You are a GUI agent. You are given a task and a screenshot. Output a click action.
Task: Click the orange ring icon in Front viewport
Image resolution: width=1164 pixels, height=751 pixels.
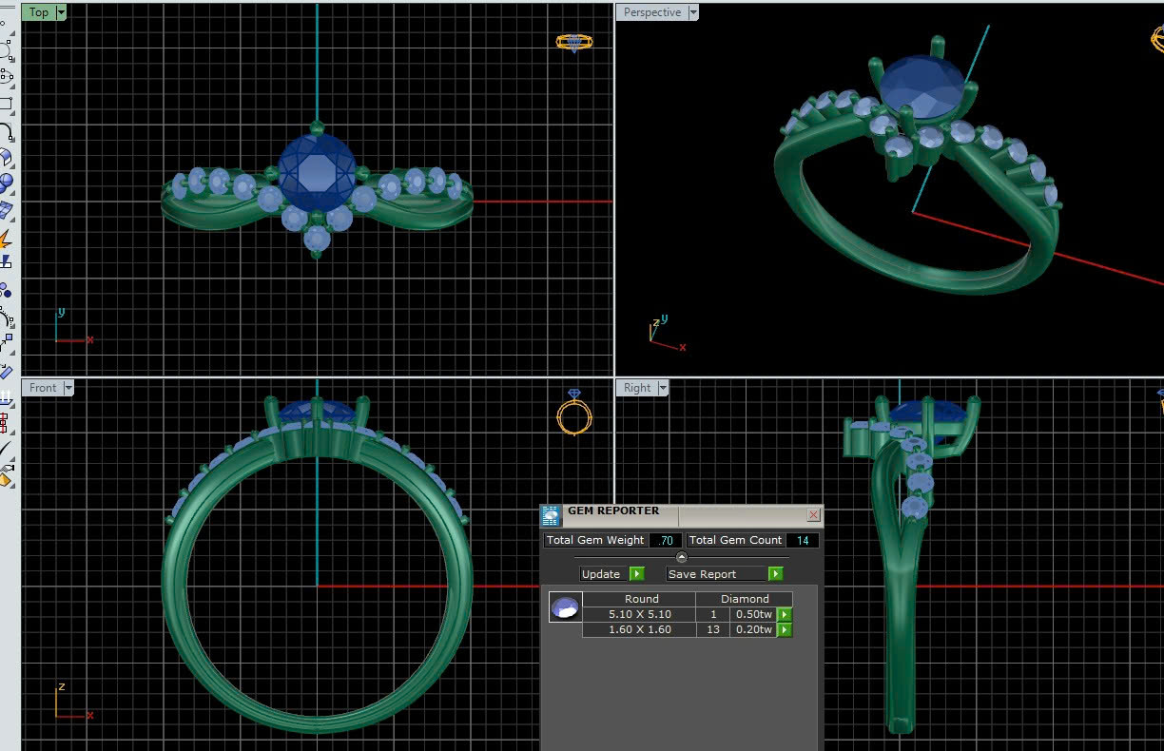(574, 414)
